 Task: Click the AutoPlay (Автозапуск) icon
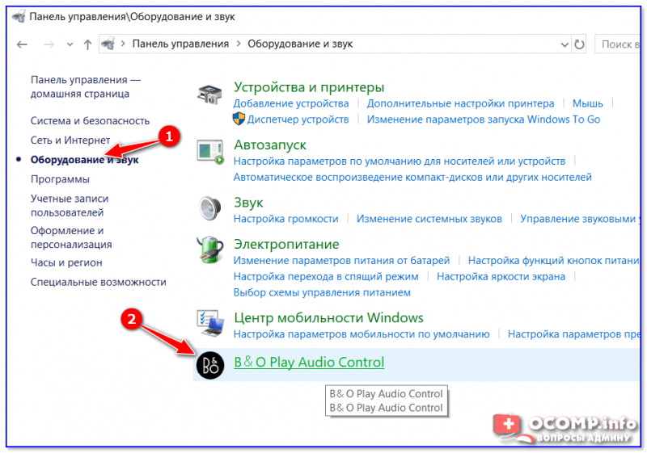209,152
